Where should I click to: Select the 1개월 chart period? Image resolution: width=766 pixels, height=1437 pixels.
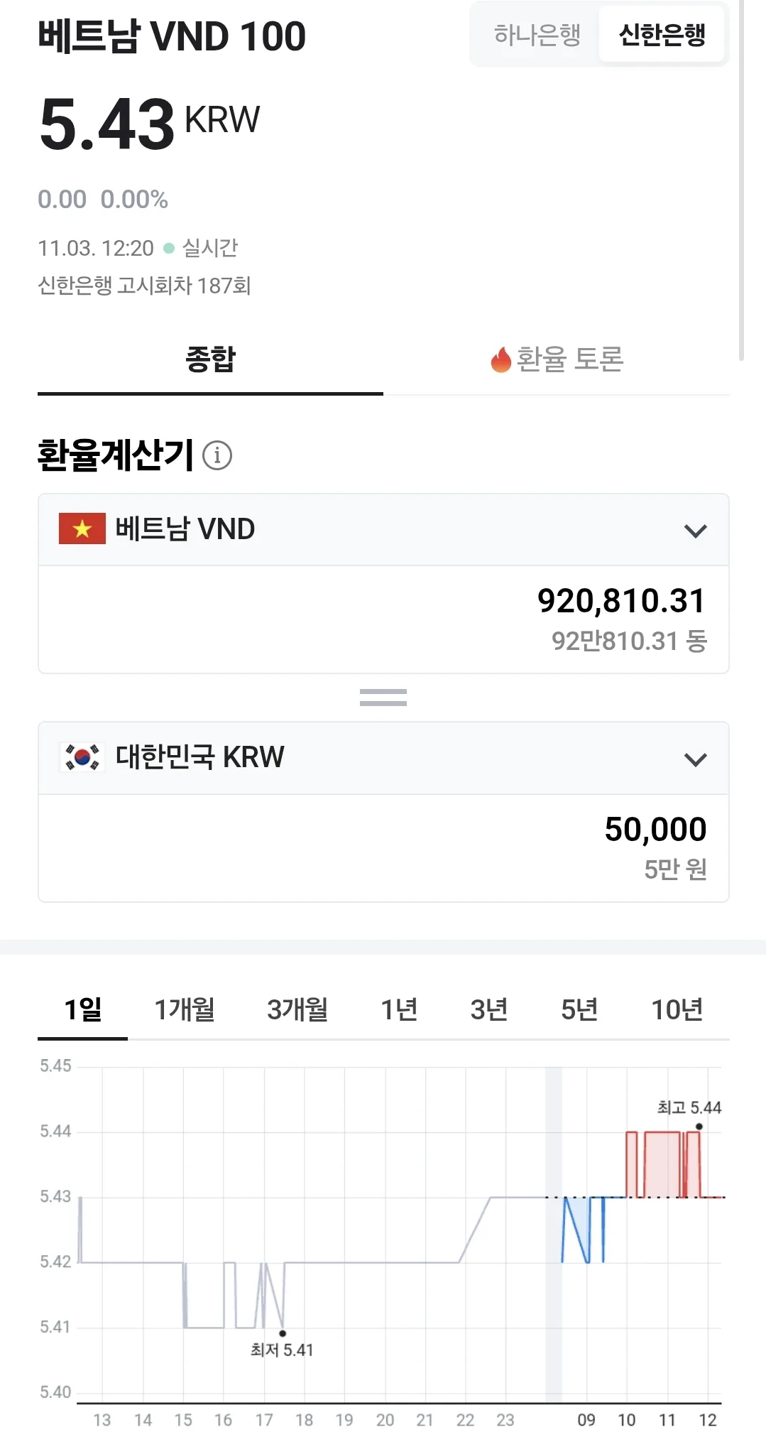pos(185,1009)
